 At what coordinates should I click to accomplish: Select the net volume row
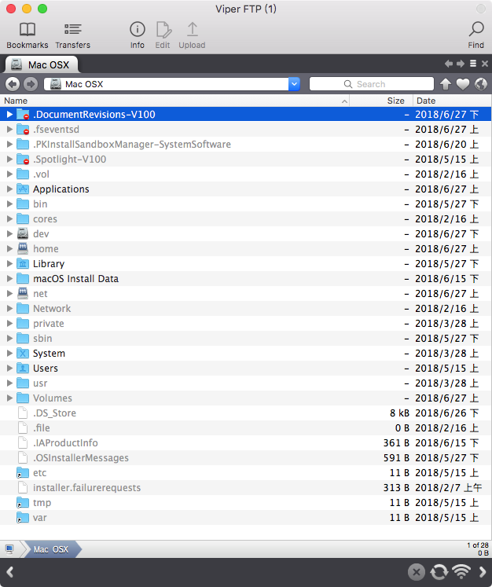[x=246, y=294]
